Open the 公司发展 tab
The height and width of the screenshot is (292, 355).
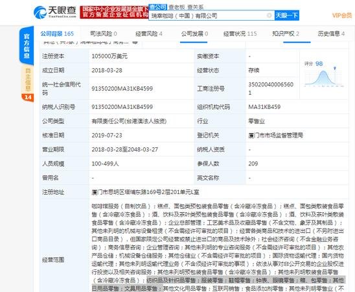(194, 34)
